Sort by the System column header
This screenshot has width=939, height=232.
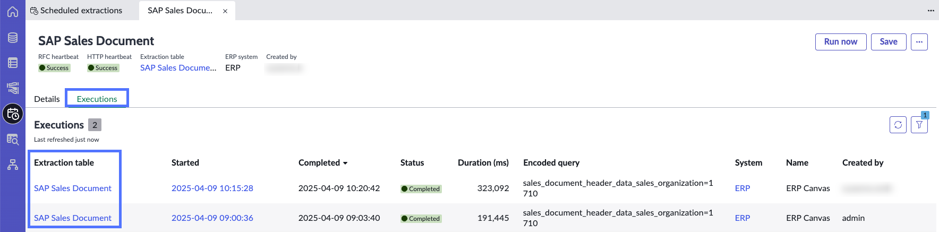[x=748, y=162]
